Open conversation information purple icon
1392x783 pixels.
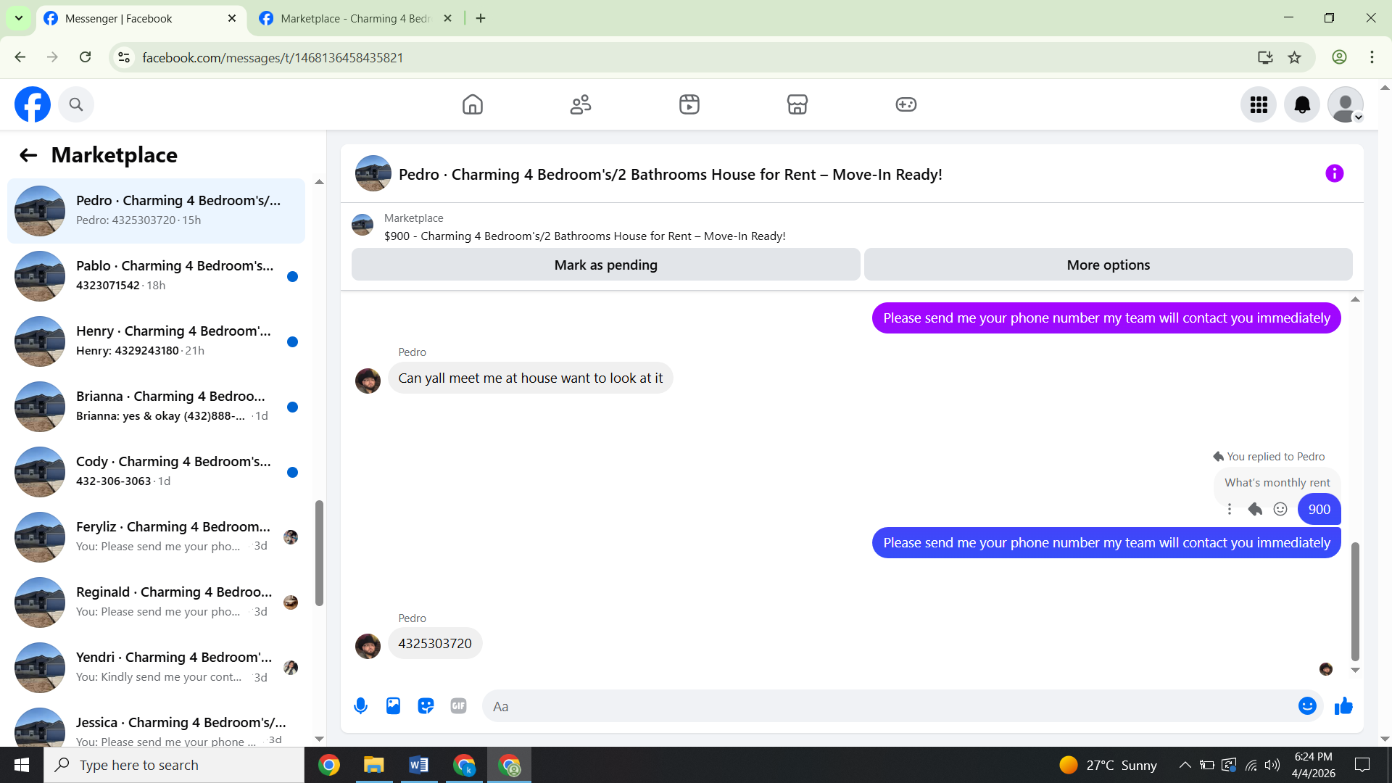pos(1334,174)
